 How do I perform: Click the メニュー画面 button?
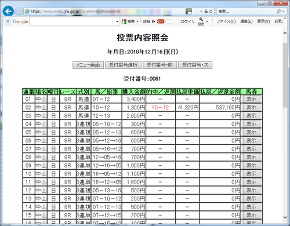(x=88, y=65)
